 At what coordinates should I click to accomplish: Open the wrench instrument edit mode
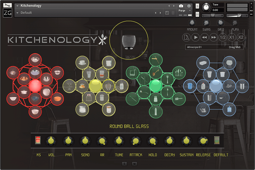[7, 5]
